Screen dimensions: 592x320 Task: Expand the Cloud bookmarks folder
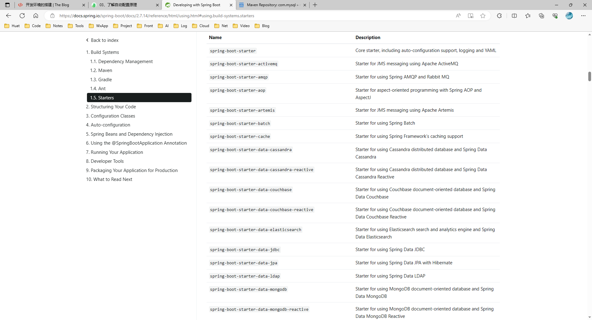[x=201, y=26]
